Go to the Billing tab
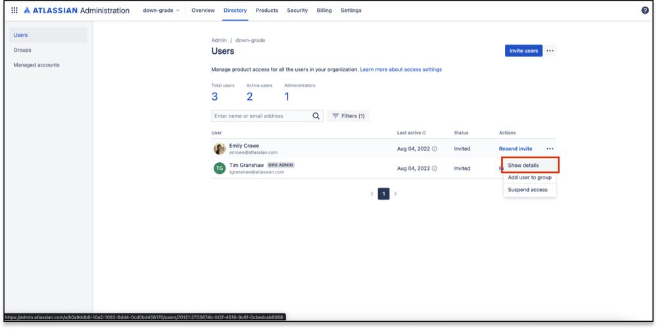 324,11
